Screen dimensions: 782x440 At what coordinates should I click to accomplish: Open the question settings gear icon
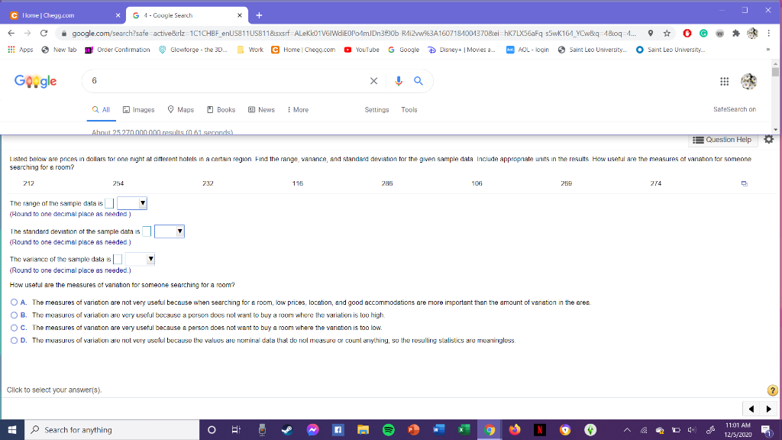pos(769,140)
